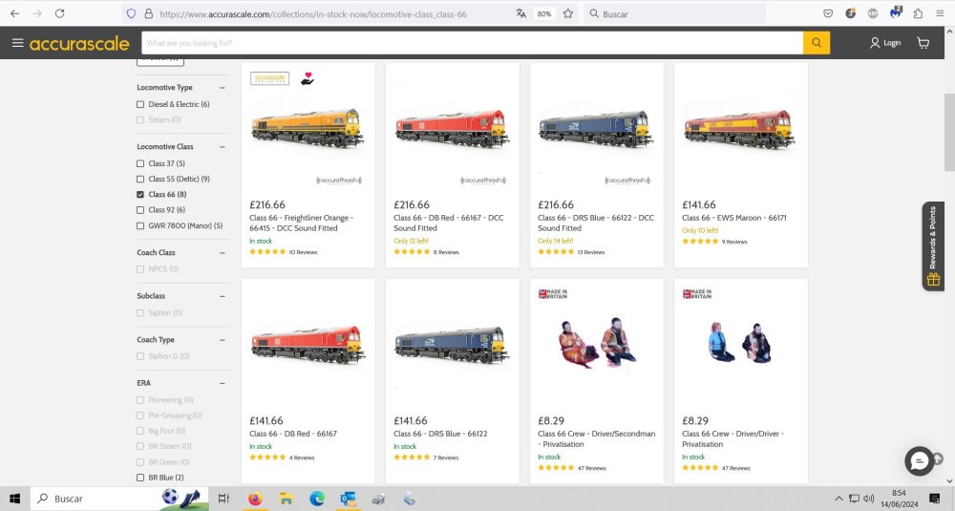This screenshot has height=511, width=955.
Task: Open the shopping cart icon
Action: pyautogui.click(x=923, y=43)
